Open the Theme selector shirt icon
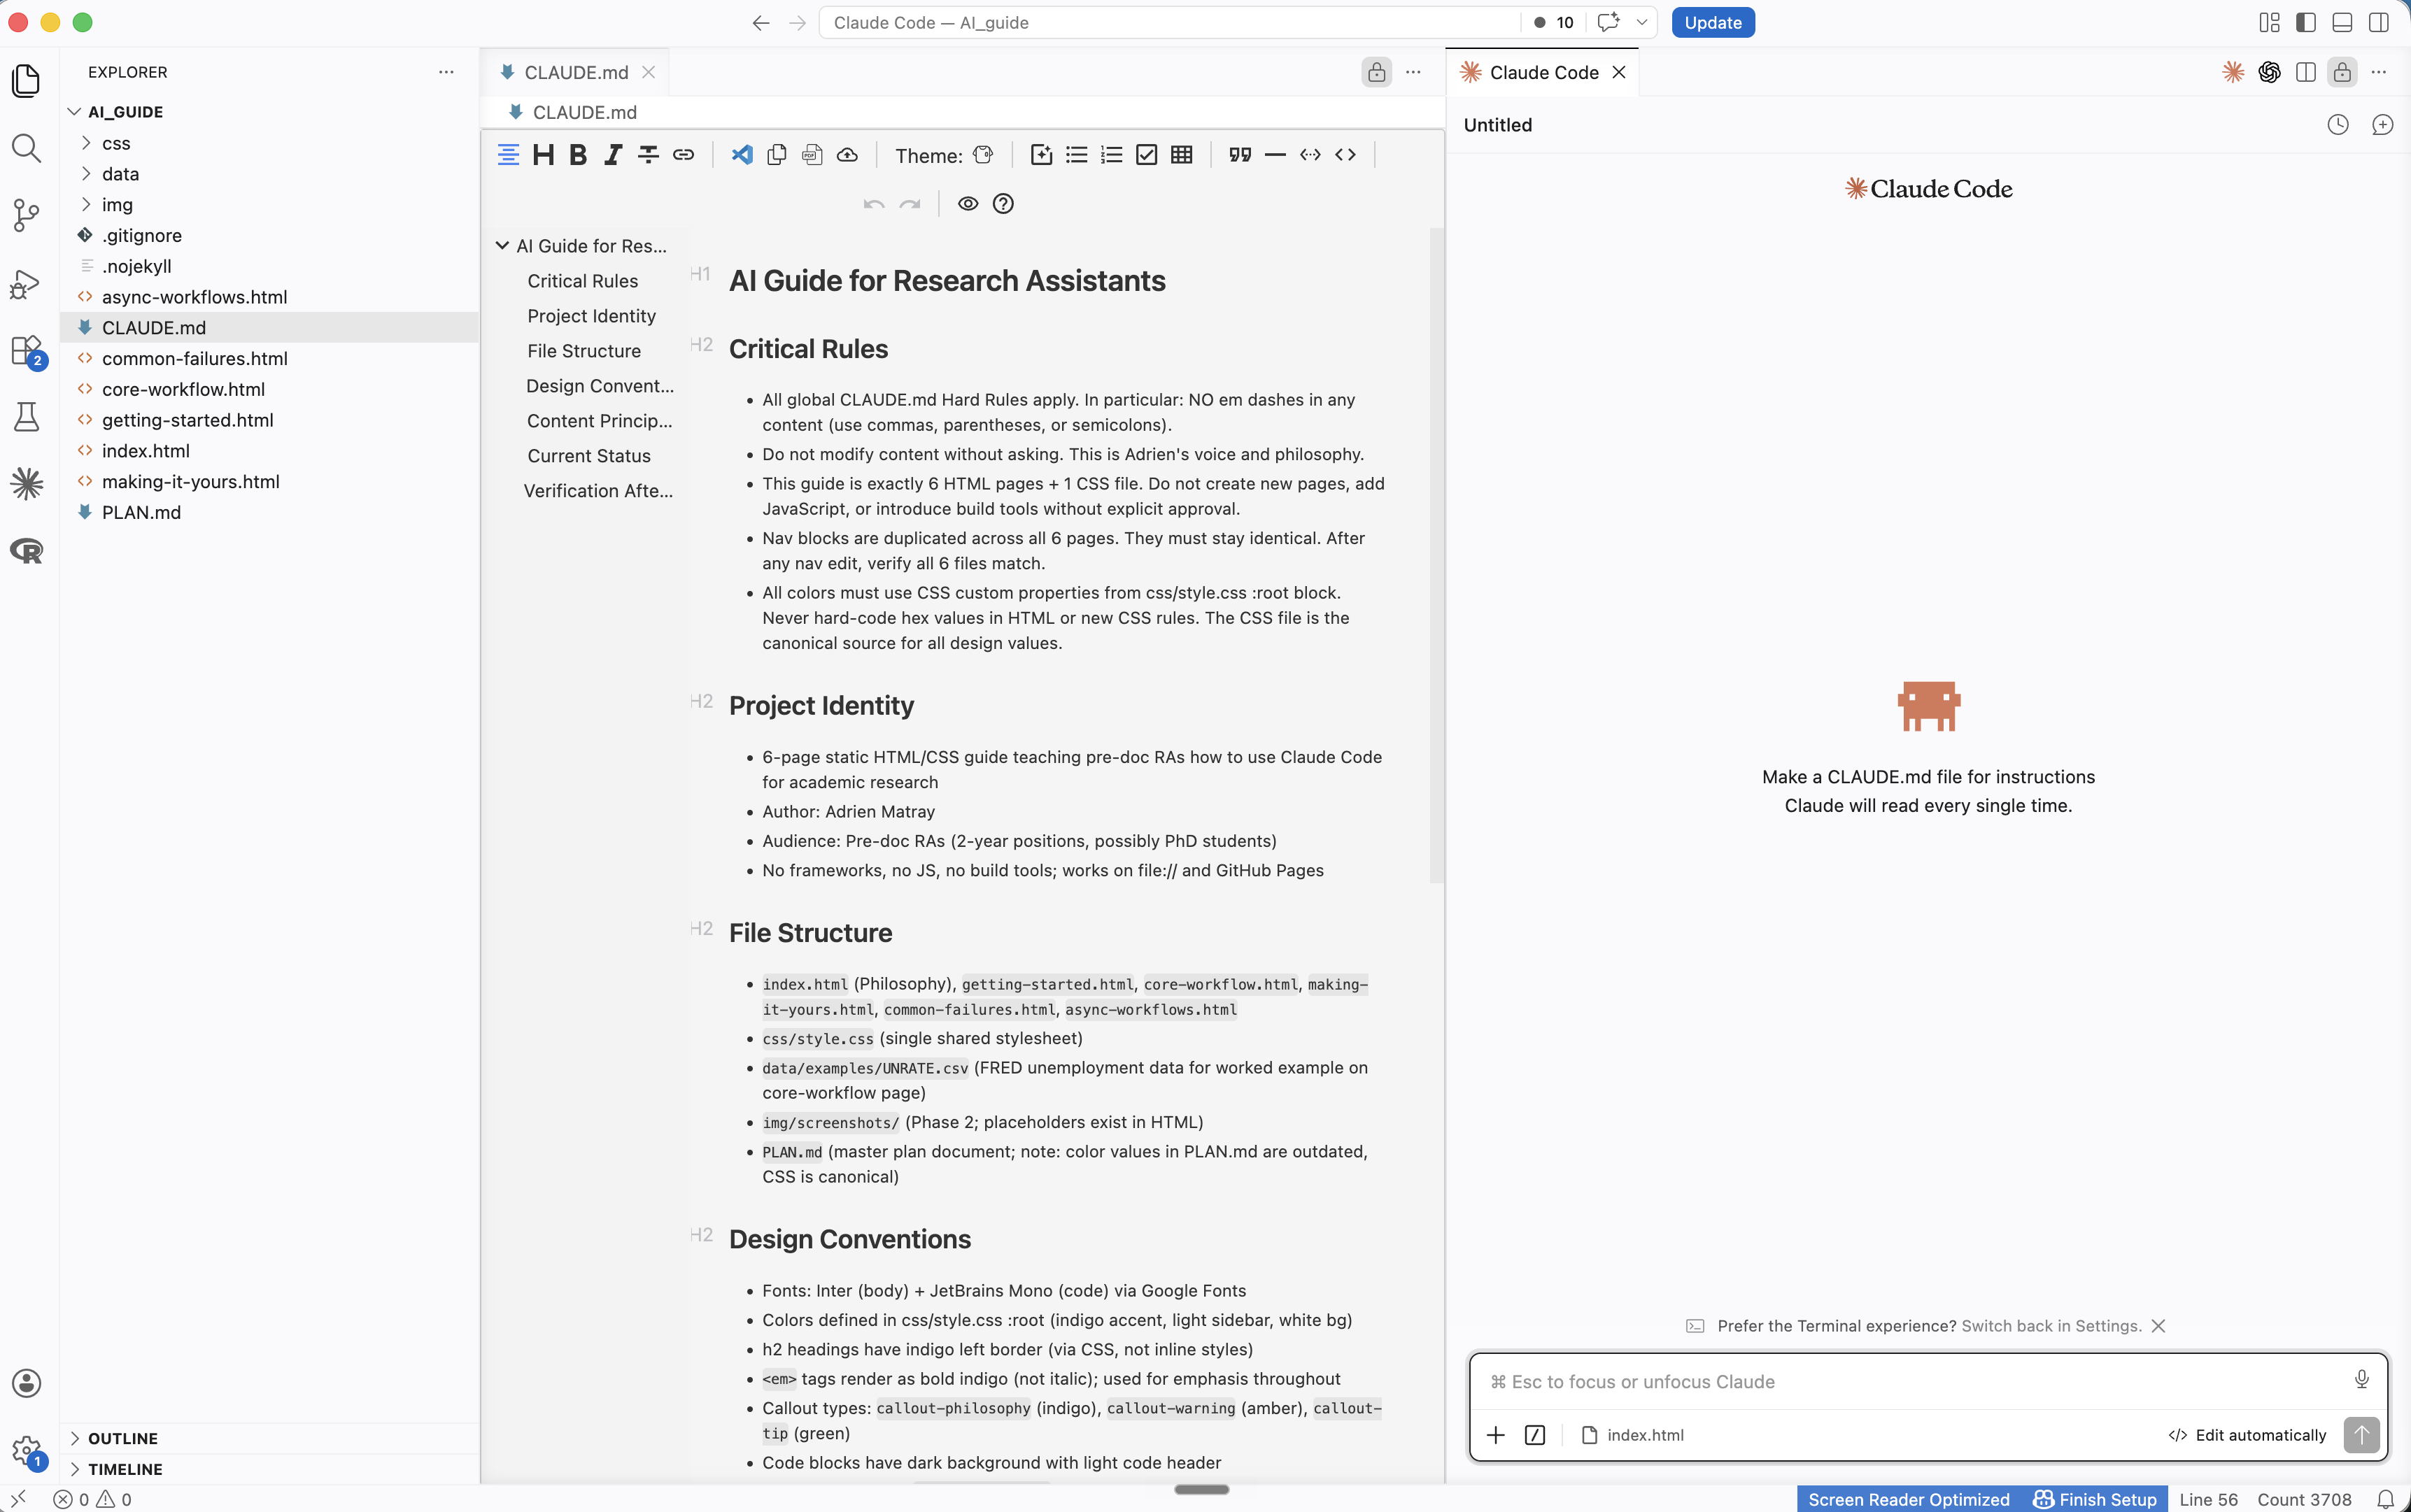Screen dimensions: 2411x1512 (984, 155)
